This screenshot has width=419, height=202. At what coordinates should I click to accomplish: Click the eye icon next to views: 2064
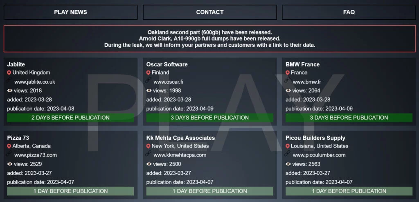pos(288,91)
